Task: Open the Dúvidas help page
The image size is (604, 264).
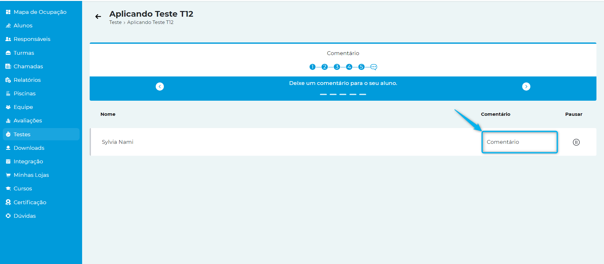Action: (x=41, y=216)
